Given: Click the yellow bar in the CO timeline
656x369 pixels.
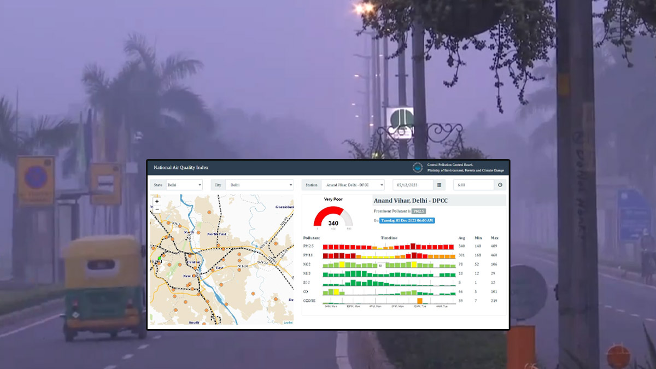Looking at the screenshot, I should 336,292.
